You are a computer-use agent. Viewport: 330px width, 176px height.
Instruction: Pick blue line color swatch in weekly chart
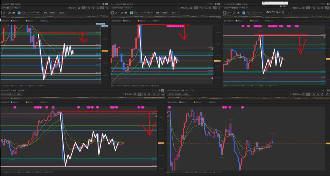[19, 13]
